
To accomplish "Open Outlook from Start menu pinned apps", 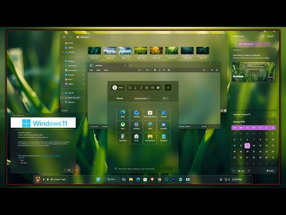I will point(136,114).
